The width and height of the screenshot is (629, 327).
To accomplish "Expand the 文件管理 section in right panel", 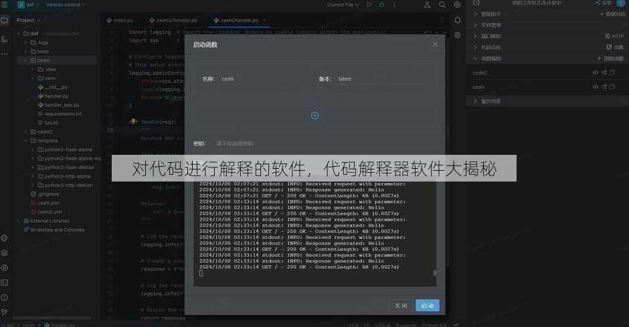I will click(x=475, y=25).
